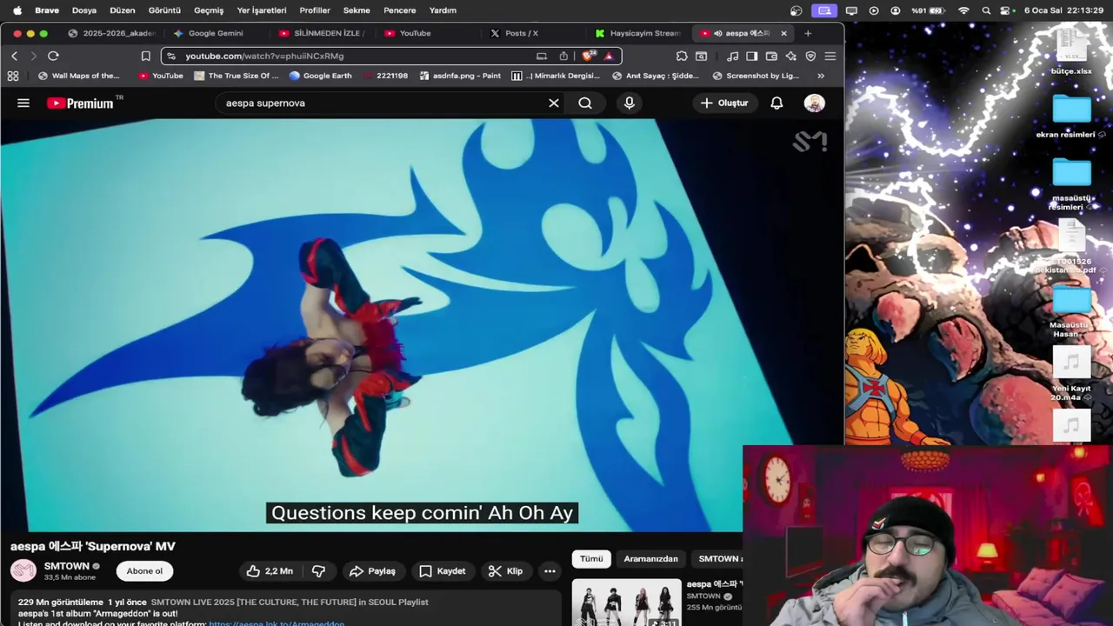Open the 'ekran resimleri' desktop folder
The height and width of the screenshot is (626, 1113).
tap(1071, 117)
